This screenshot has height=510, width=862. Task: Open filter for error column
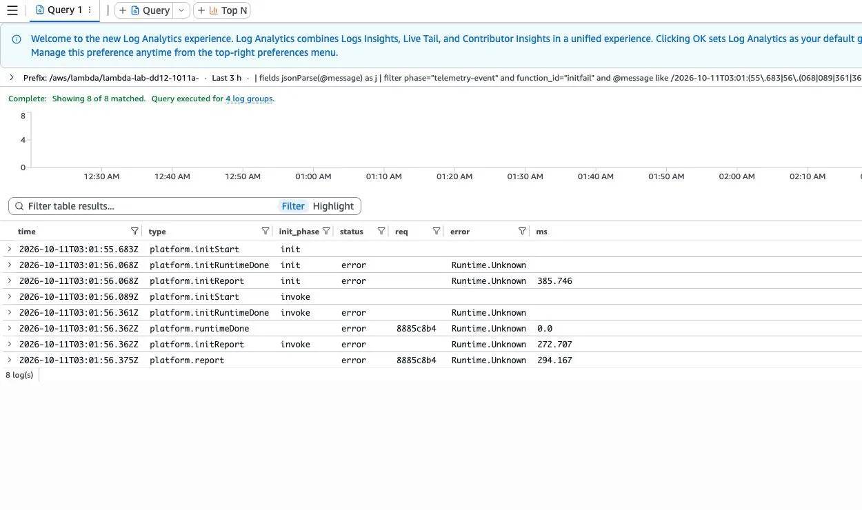[523, 231]
